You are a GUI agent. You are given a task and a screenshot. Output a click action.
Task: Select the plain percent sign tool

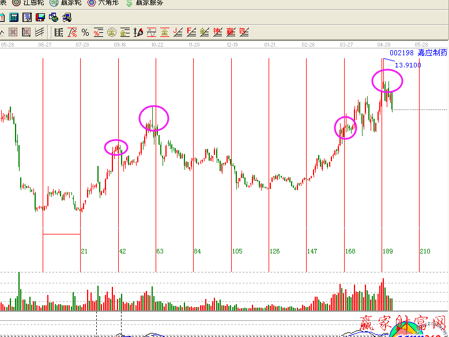[x=85, y=32]
